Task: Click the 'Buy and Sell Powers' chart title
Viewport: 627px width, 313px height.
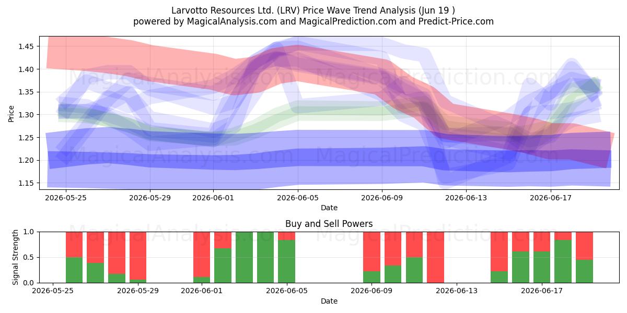Action: (329, 224)
